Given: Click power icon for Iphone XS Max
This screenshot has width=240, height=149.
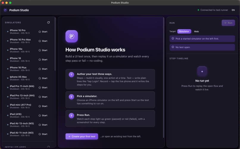Looking at the screenshot, I should click(x=40, y=78).
